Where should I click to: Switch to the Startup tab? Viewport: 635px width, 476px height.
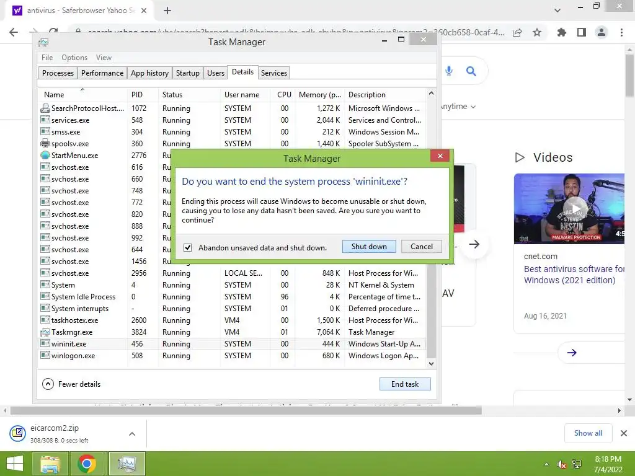point(187,73)
